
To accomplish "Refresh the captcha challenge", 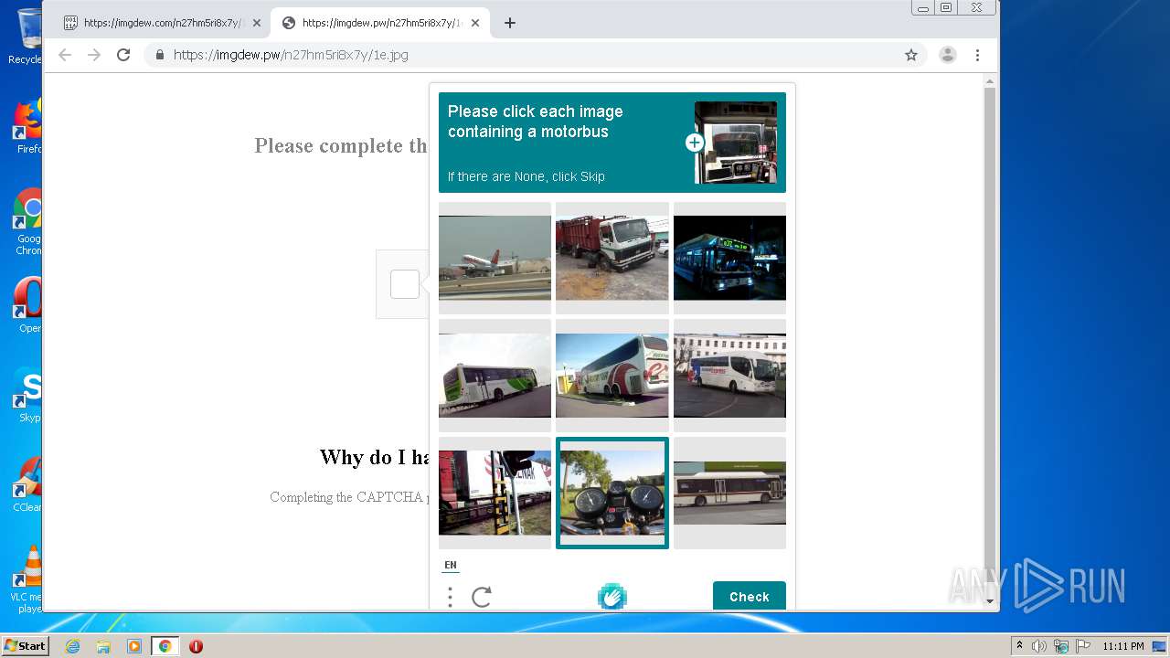I will (x=482, y=598).
